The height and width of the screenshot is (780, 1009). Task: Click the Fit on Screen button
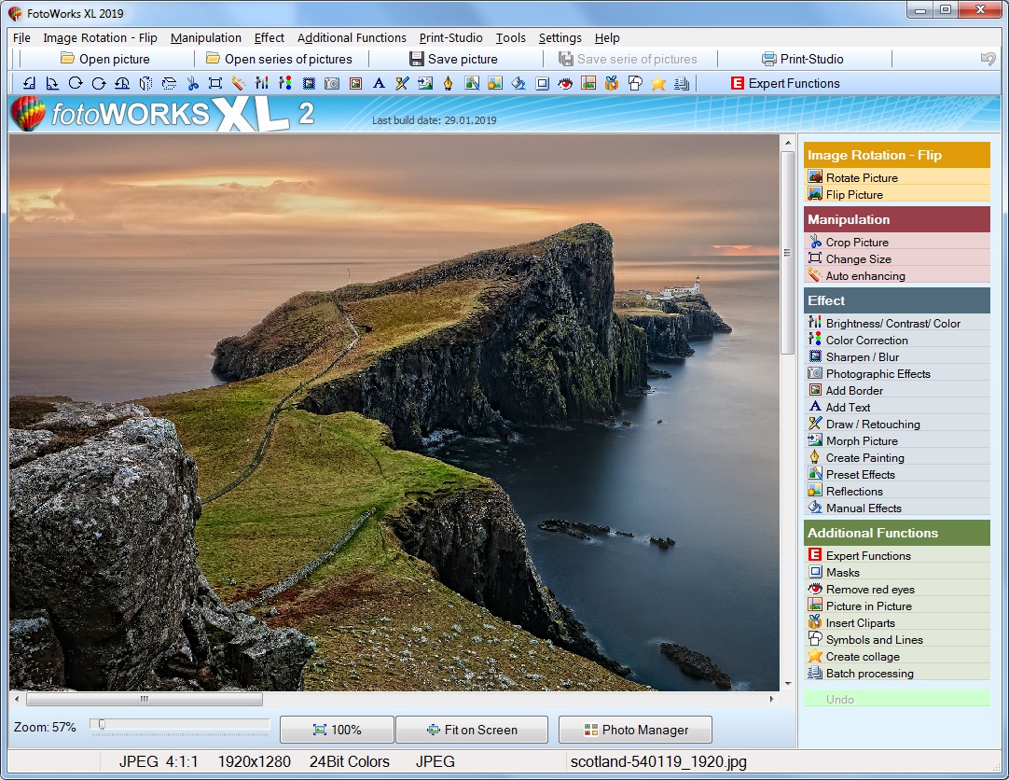coord(472,730)
